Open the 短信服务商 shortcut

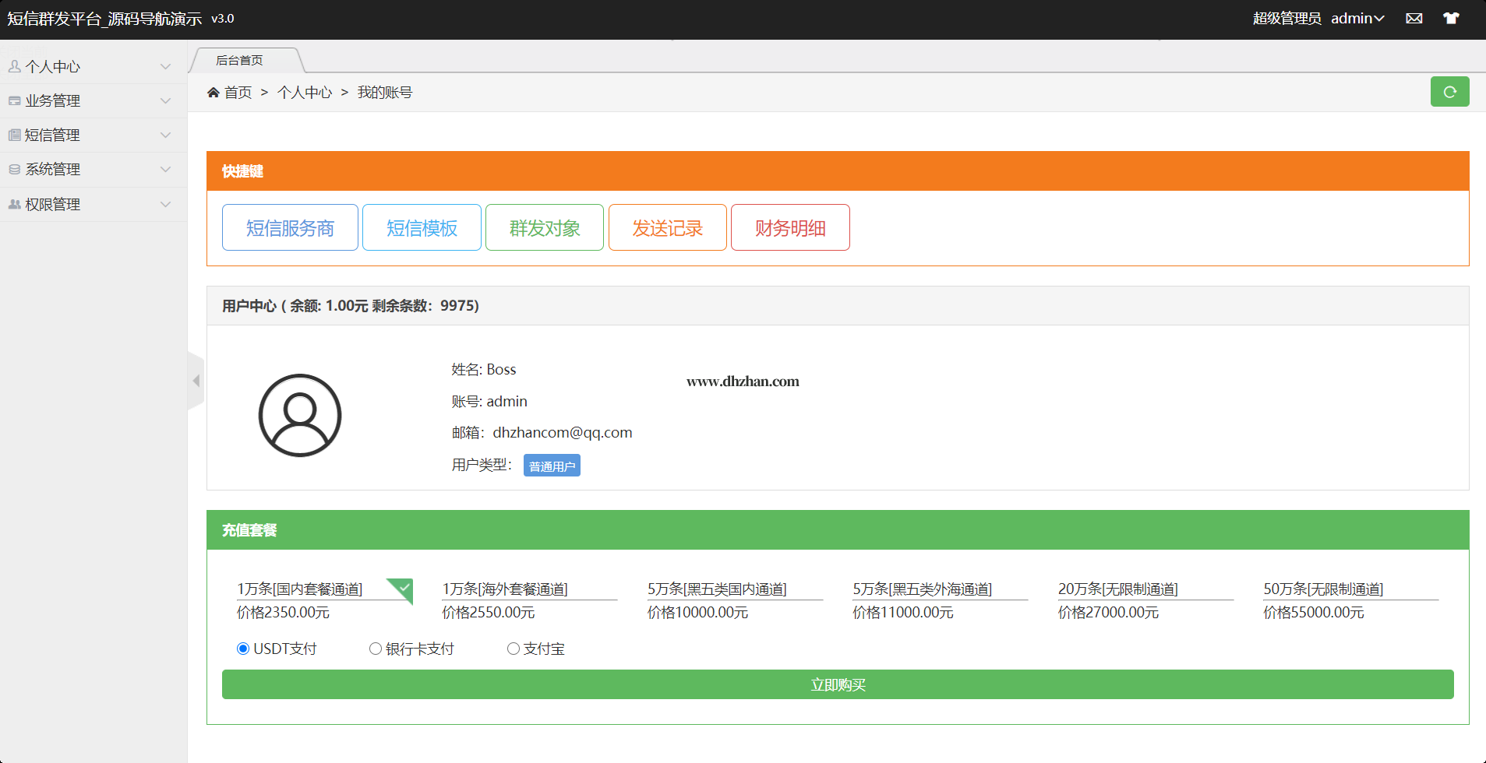(x=290, y=228)
